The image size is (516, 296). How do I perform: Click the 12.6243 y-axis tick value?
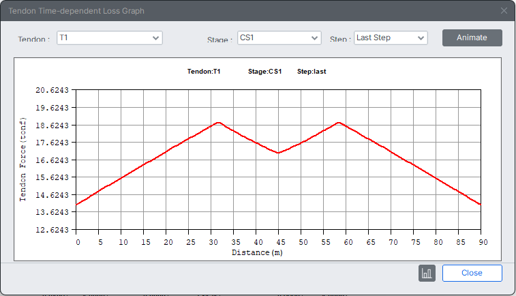[x=53, y=230]
